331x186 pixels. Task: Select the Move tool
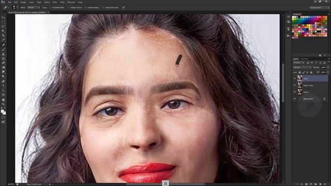point(3,18)
